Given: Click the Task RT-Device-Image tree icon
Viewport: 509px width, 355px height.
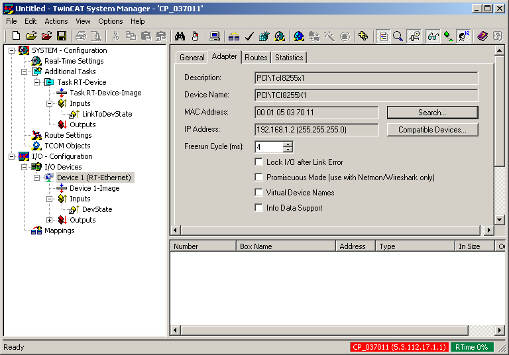Looking at the screenshot, I should [62, 93].
